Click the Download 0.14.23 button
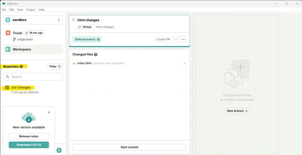The width and height of the screenshot is (302, 155). (29, 145)
